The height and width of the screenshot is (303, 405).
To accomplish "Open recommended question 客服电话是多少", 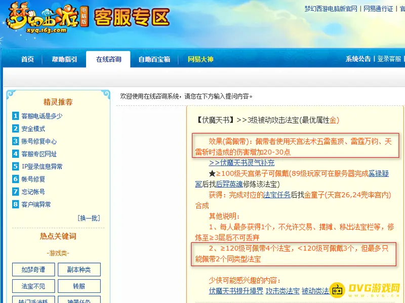I will click(x=42, y=116).
